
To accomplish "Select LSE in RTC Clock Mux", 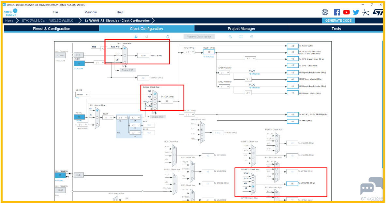I will click(125, 55).
